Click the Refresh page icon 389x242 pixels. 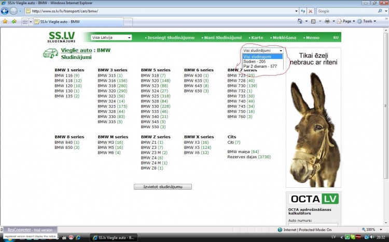303,11
